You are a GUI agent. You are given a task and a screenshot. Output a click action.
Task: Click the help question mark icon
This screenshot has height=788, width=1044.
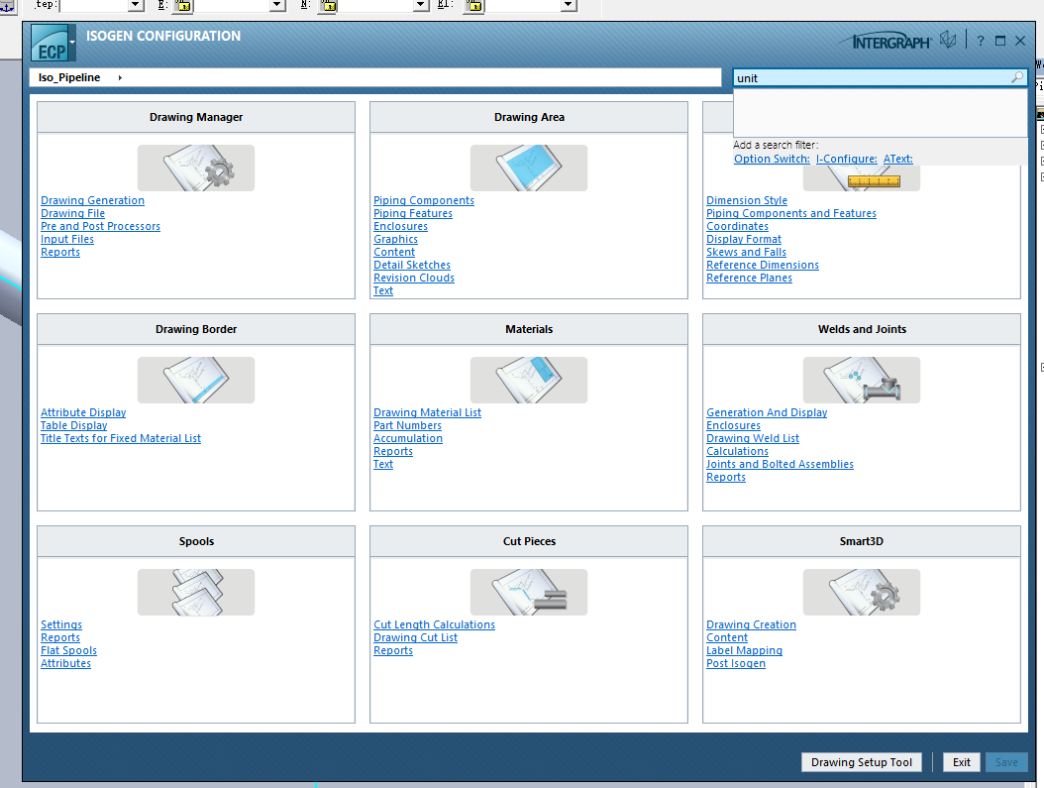pos(980,41)
